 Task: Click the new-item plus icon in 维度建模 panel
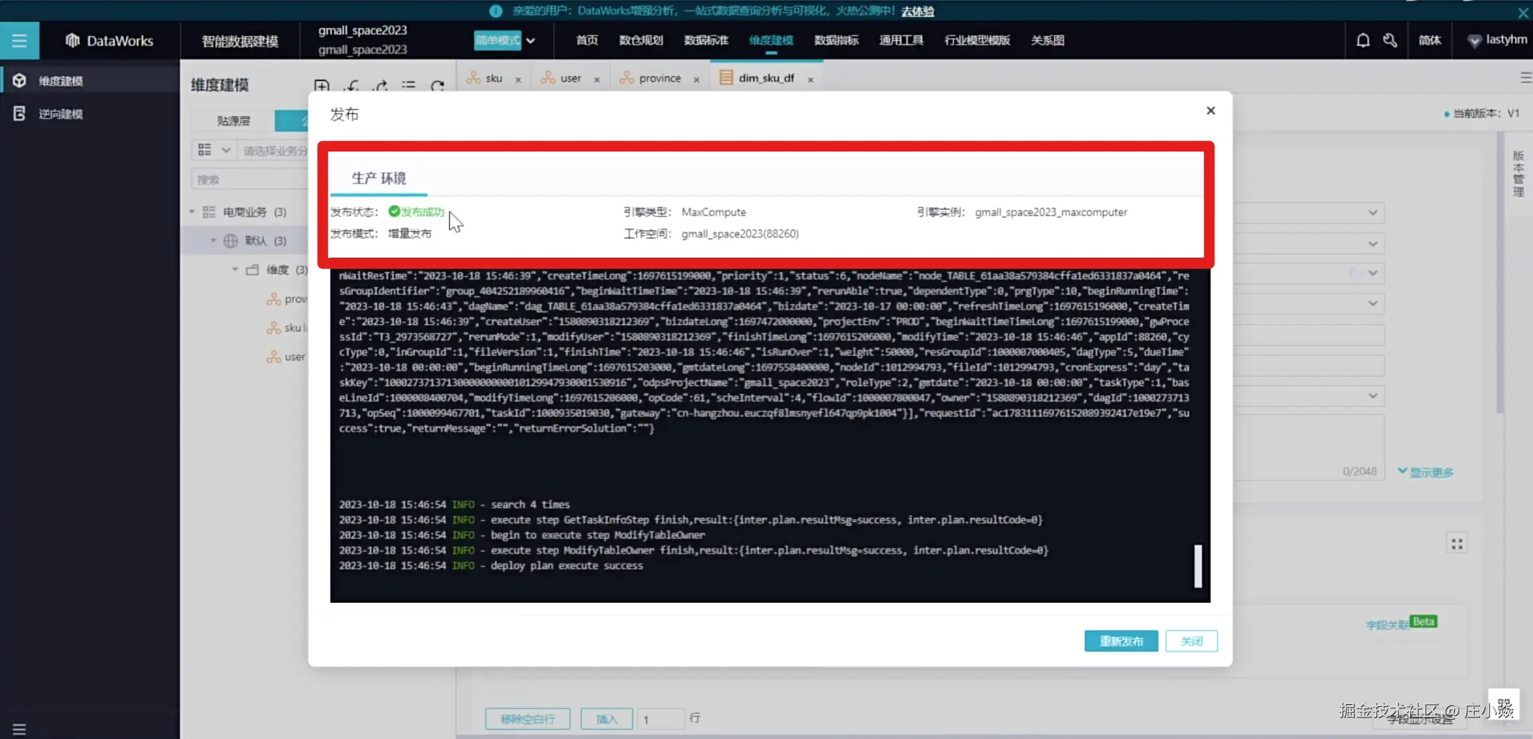click(x=322, y=86)
